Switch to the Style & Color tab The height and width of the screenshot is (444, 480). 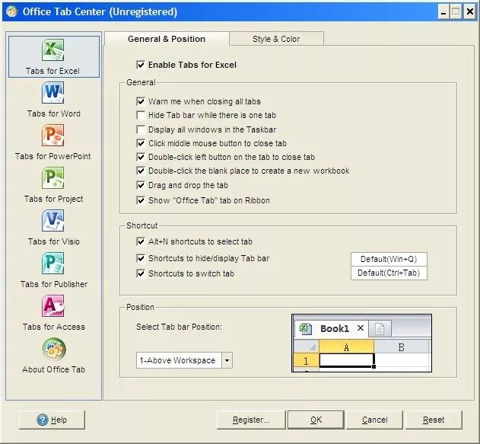(x=276, y=39)
